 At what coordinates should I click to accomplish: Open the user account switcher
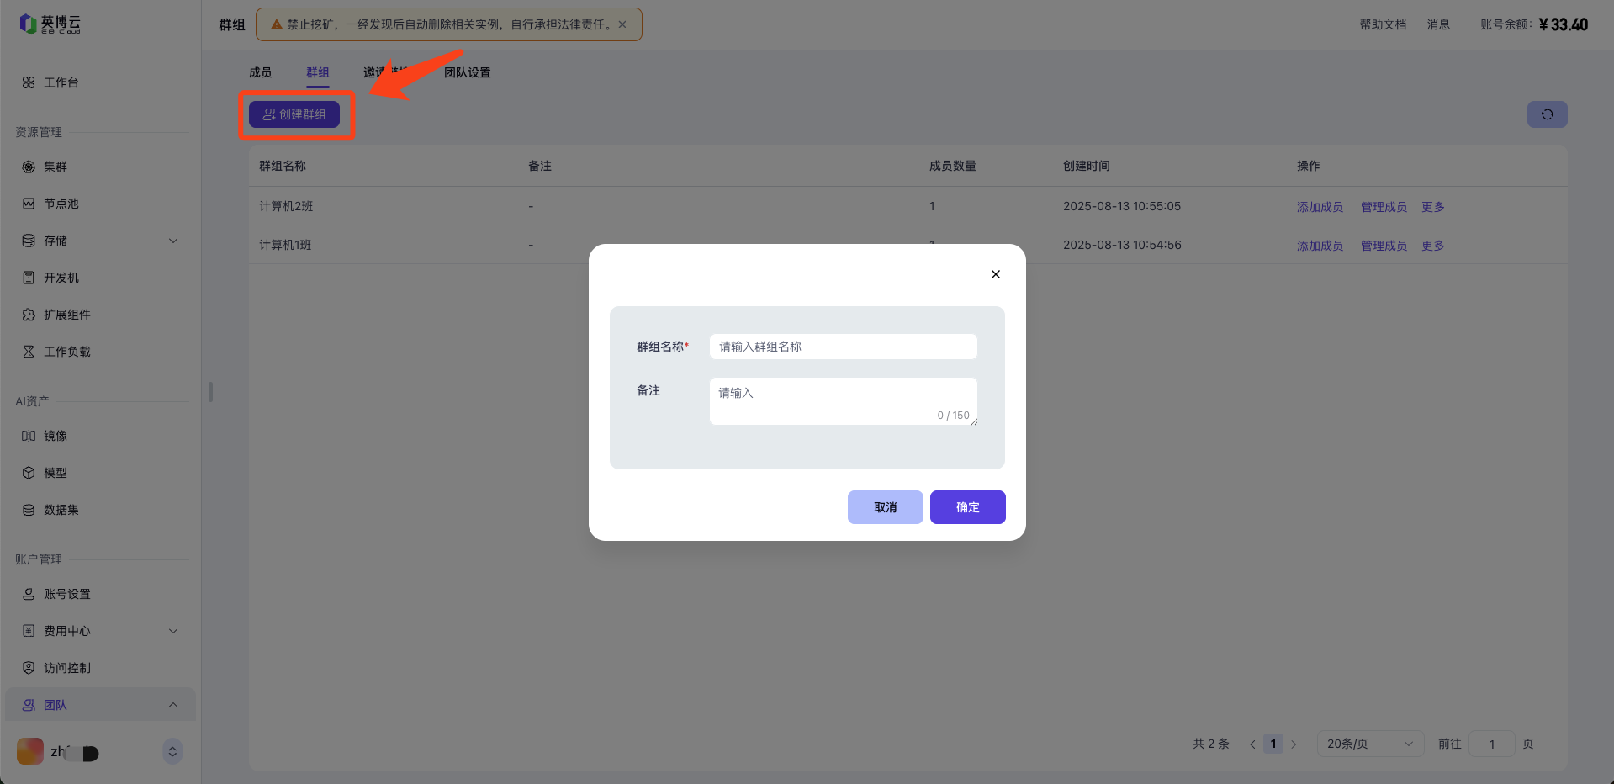[172, 752]
